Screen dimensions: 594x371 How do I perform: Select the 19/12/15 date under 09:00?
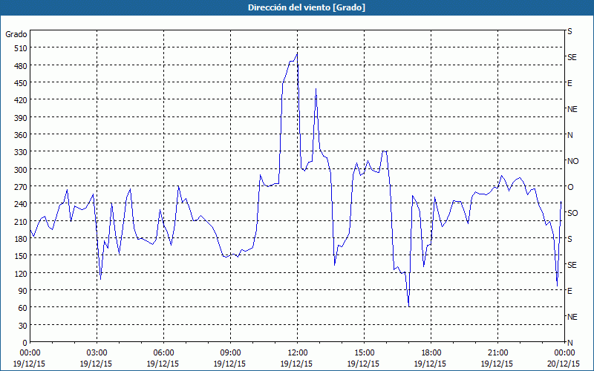pos(229,364)
